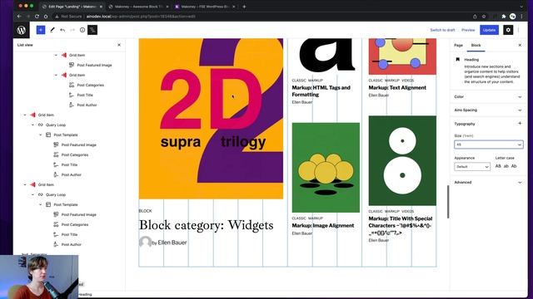The width and height of the screenshot is (533, 299).
Task: Expand the Aino Spacing panel
Action: 488,110
